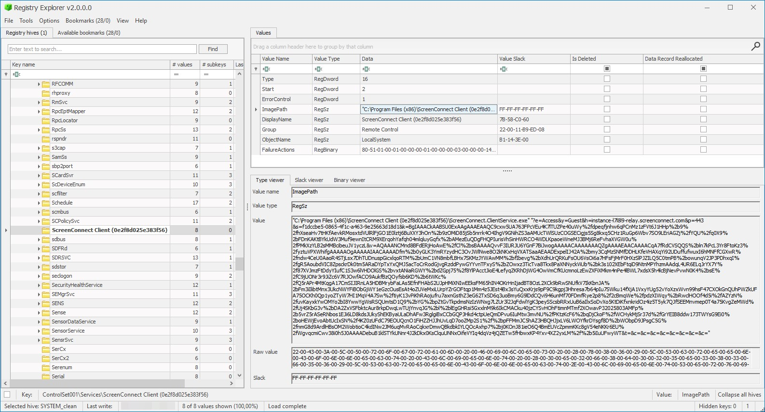The width and height of the screenshot is (765, 412).
Task: Click the folder icon beside RpcLocator key
Action: 46,120
